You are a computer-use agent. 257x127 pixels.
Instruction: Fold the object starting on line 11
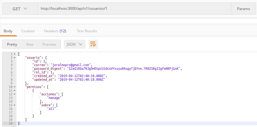click(14, 90)
